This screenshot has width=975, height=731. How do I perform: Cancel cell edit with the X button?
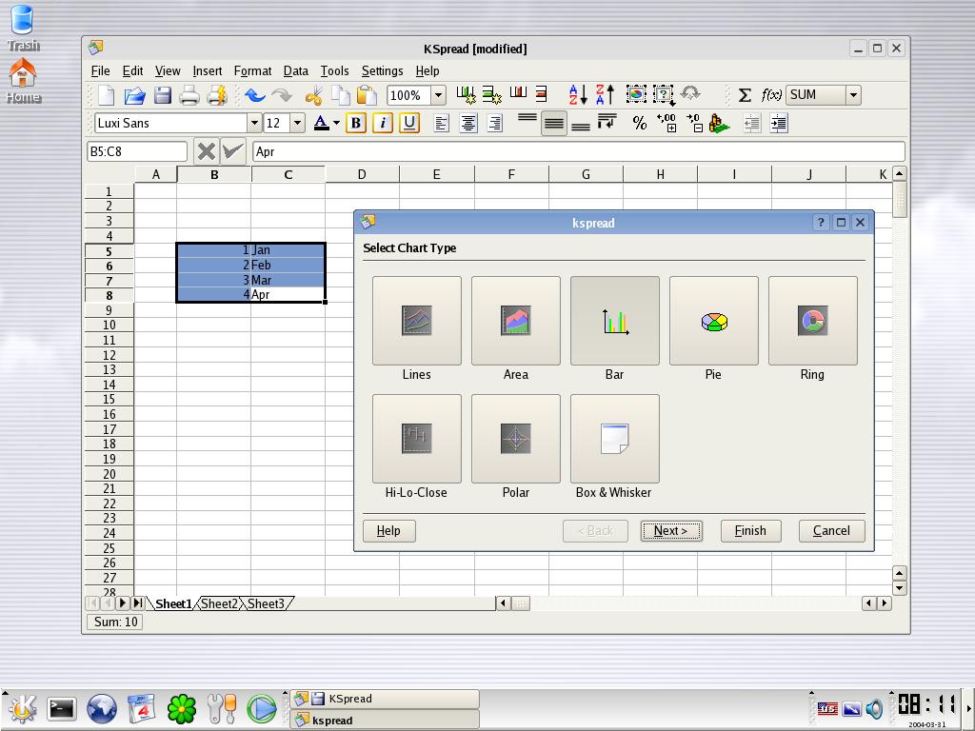(207, 151)
